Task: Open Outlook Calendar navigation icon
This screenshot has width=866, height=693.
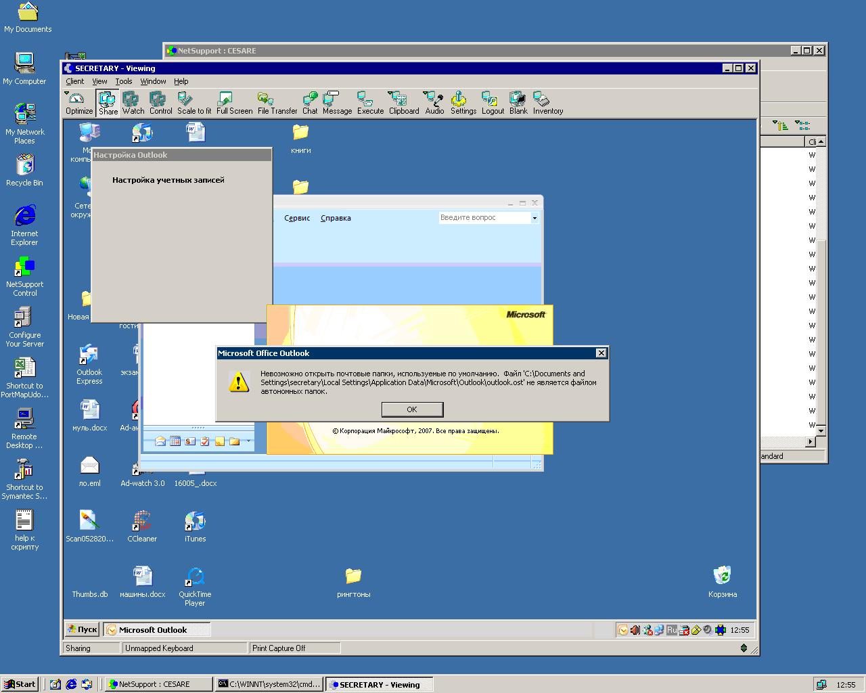Action: (x=175, y=441)
